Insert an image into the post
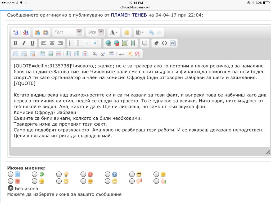271x203 pixels. coord(125,43)
